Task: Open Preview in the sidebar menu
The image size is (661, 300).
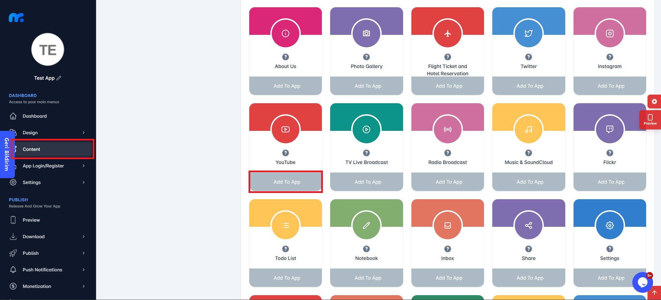Action: point(48,220)
